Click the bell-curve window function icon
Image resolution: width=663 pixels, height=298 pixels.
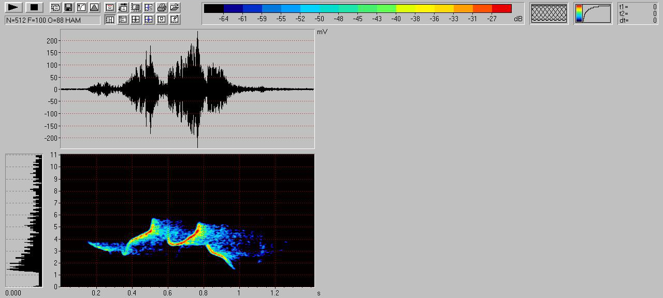click(94, 7)
